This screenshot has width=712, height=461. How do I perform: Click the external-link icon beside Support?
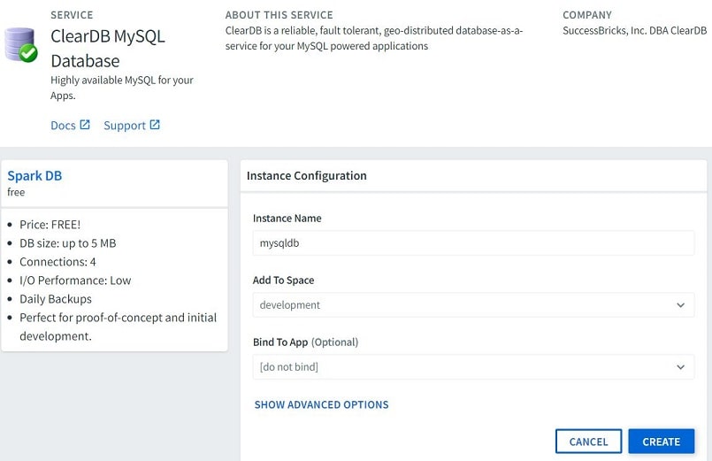pyautogui.click(x=155, y=125)
